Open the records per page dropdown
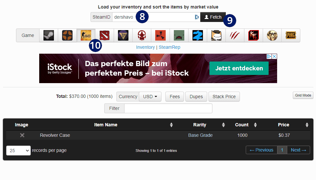The width and height of the screenshot is (316, 180). (18, 151)
